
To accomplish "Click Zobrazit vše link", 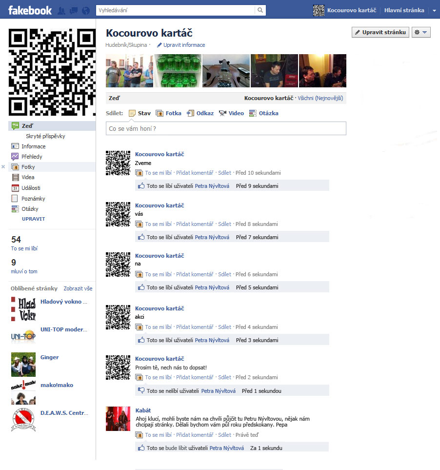I will (x=78, y=288).
